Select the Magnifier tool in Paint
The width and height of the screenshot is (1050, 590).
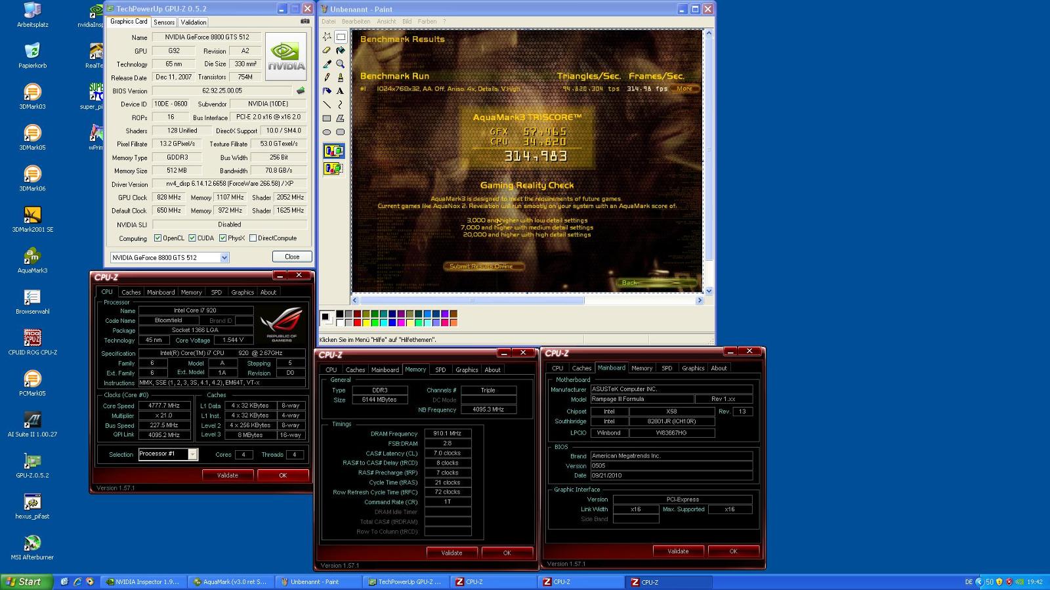pos(341,64)
